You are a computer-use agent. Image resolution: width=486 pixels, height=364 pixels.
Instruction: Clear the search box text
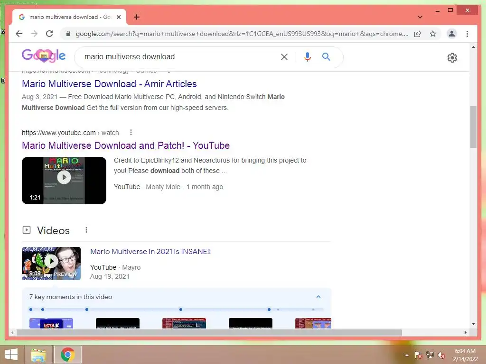click(284, 57)
